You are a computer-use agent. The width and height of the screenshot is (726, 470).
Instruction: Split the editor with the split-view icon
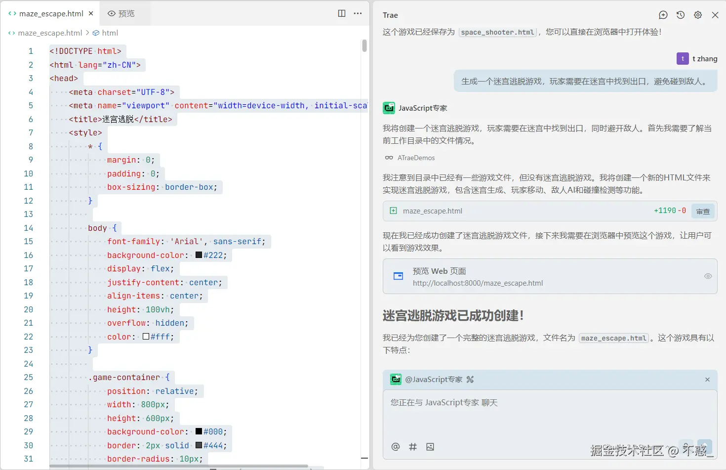(x=342, y=13)
